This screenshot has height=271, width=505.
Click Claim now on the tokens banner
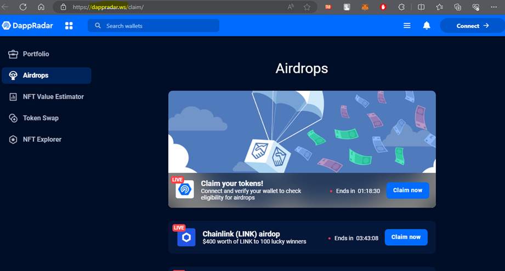407,191
